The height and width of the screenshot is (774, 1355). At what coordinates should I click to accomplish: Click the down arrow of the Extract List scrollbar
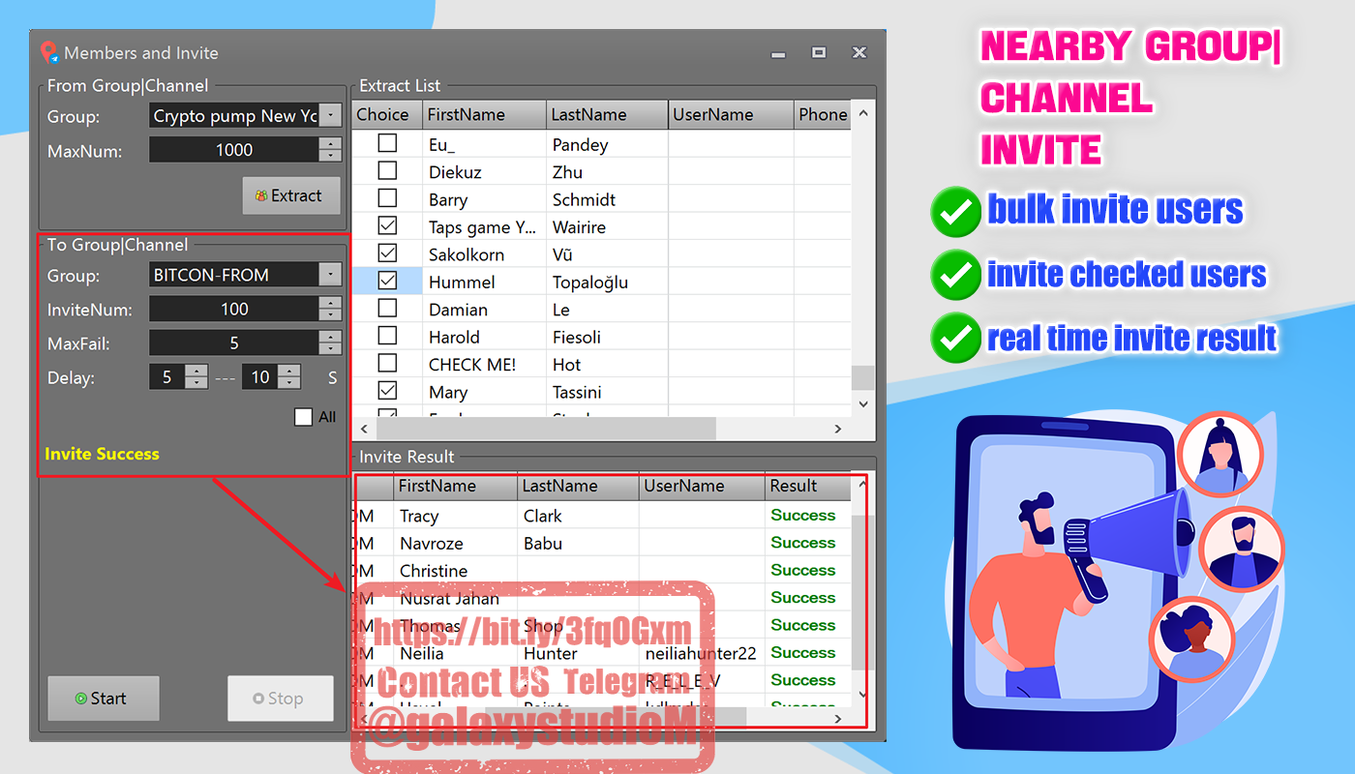[862, 403]
